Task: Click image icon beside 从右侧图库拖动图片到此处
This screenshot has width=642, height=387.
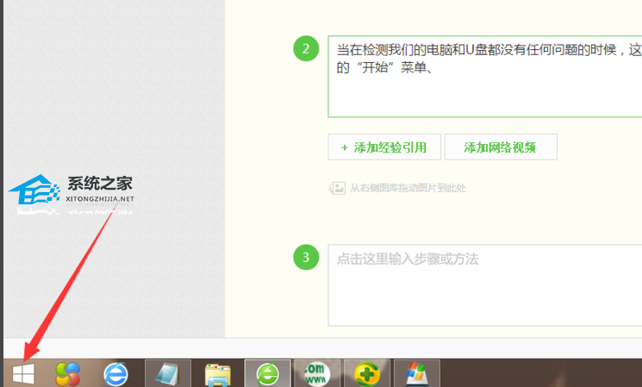Action: pos(337,188)
